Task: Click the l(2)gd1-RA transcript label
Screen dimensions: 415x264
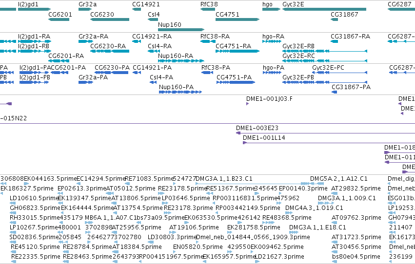Action: [x=34, y=36]
